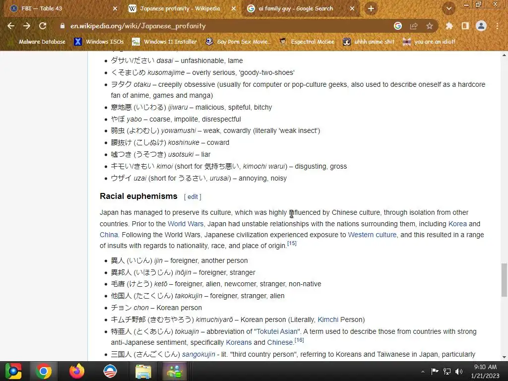
Task: Open the Windows ISOs bookmark
Action: pos(99,42)
